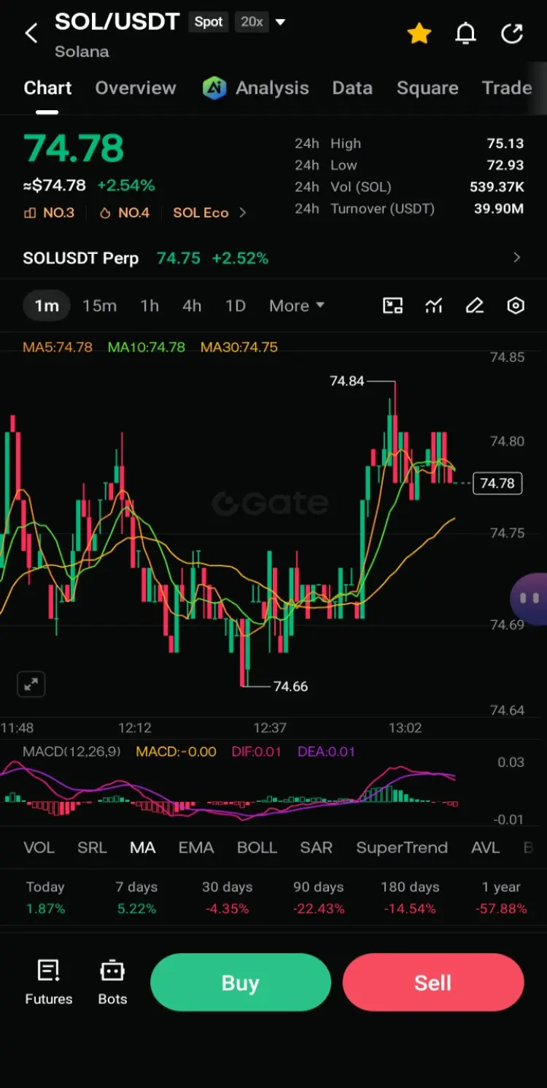Tap the MA5:74.78 indicator label
Screen dimensions: 547x1088
point(58,347)
